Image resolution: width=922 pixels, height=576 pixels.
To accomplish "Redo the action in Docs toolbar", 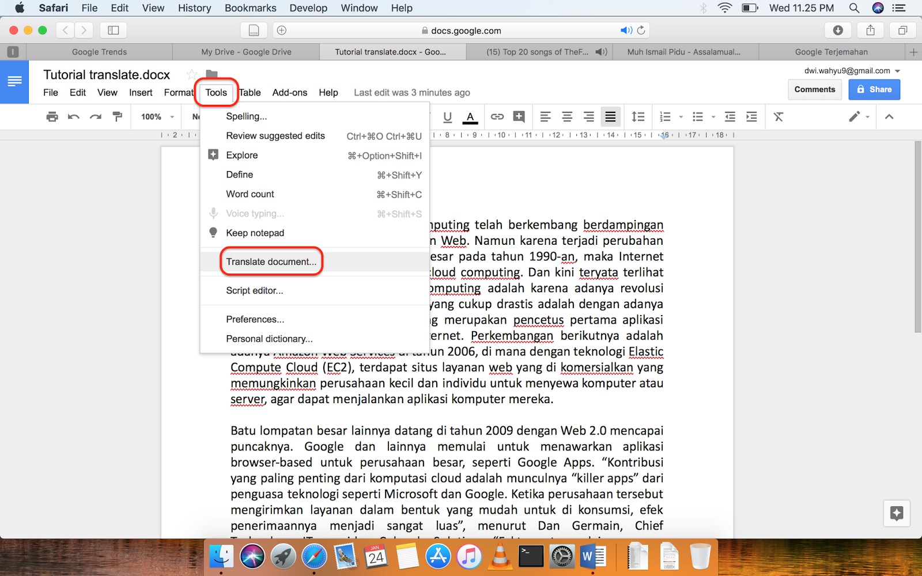I will (96, 117).
